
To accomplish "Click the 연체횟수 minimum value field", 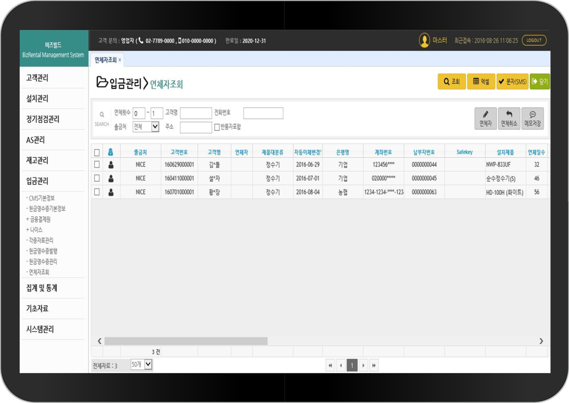I will [x=139, y=113].
